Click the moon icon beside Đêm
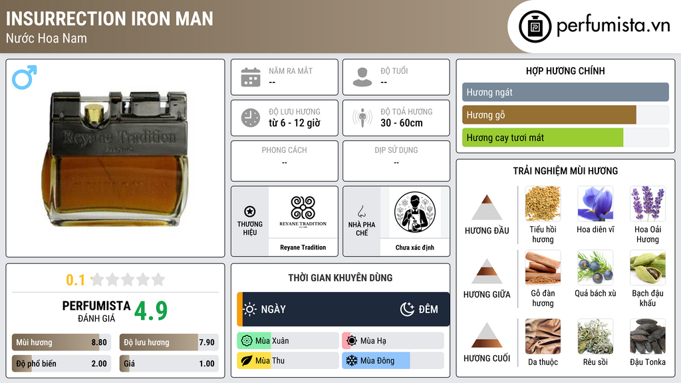The image size is (681, 383). click(407, 309)
